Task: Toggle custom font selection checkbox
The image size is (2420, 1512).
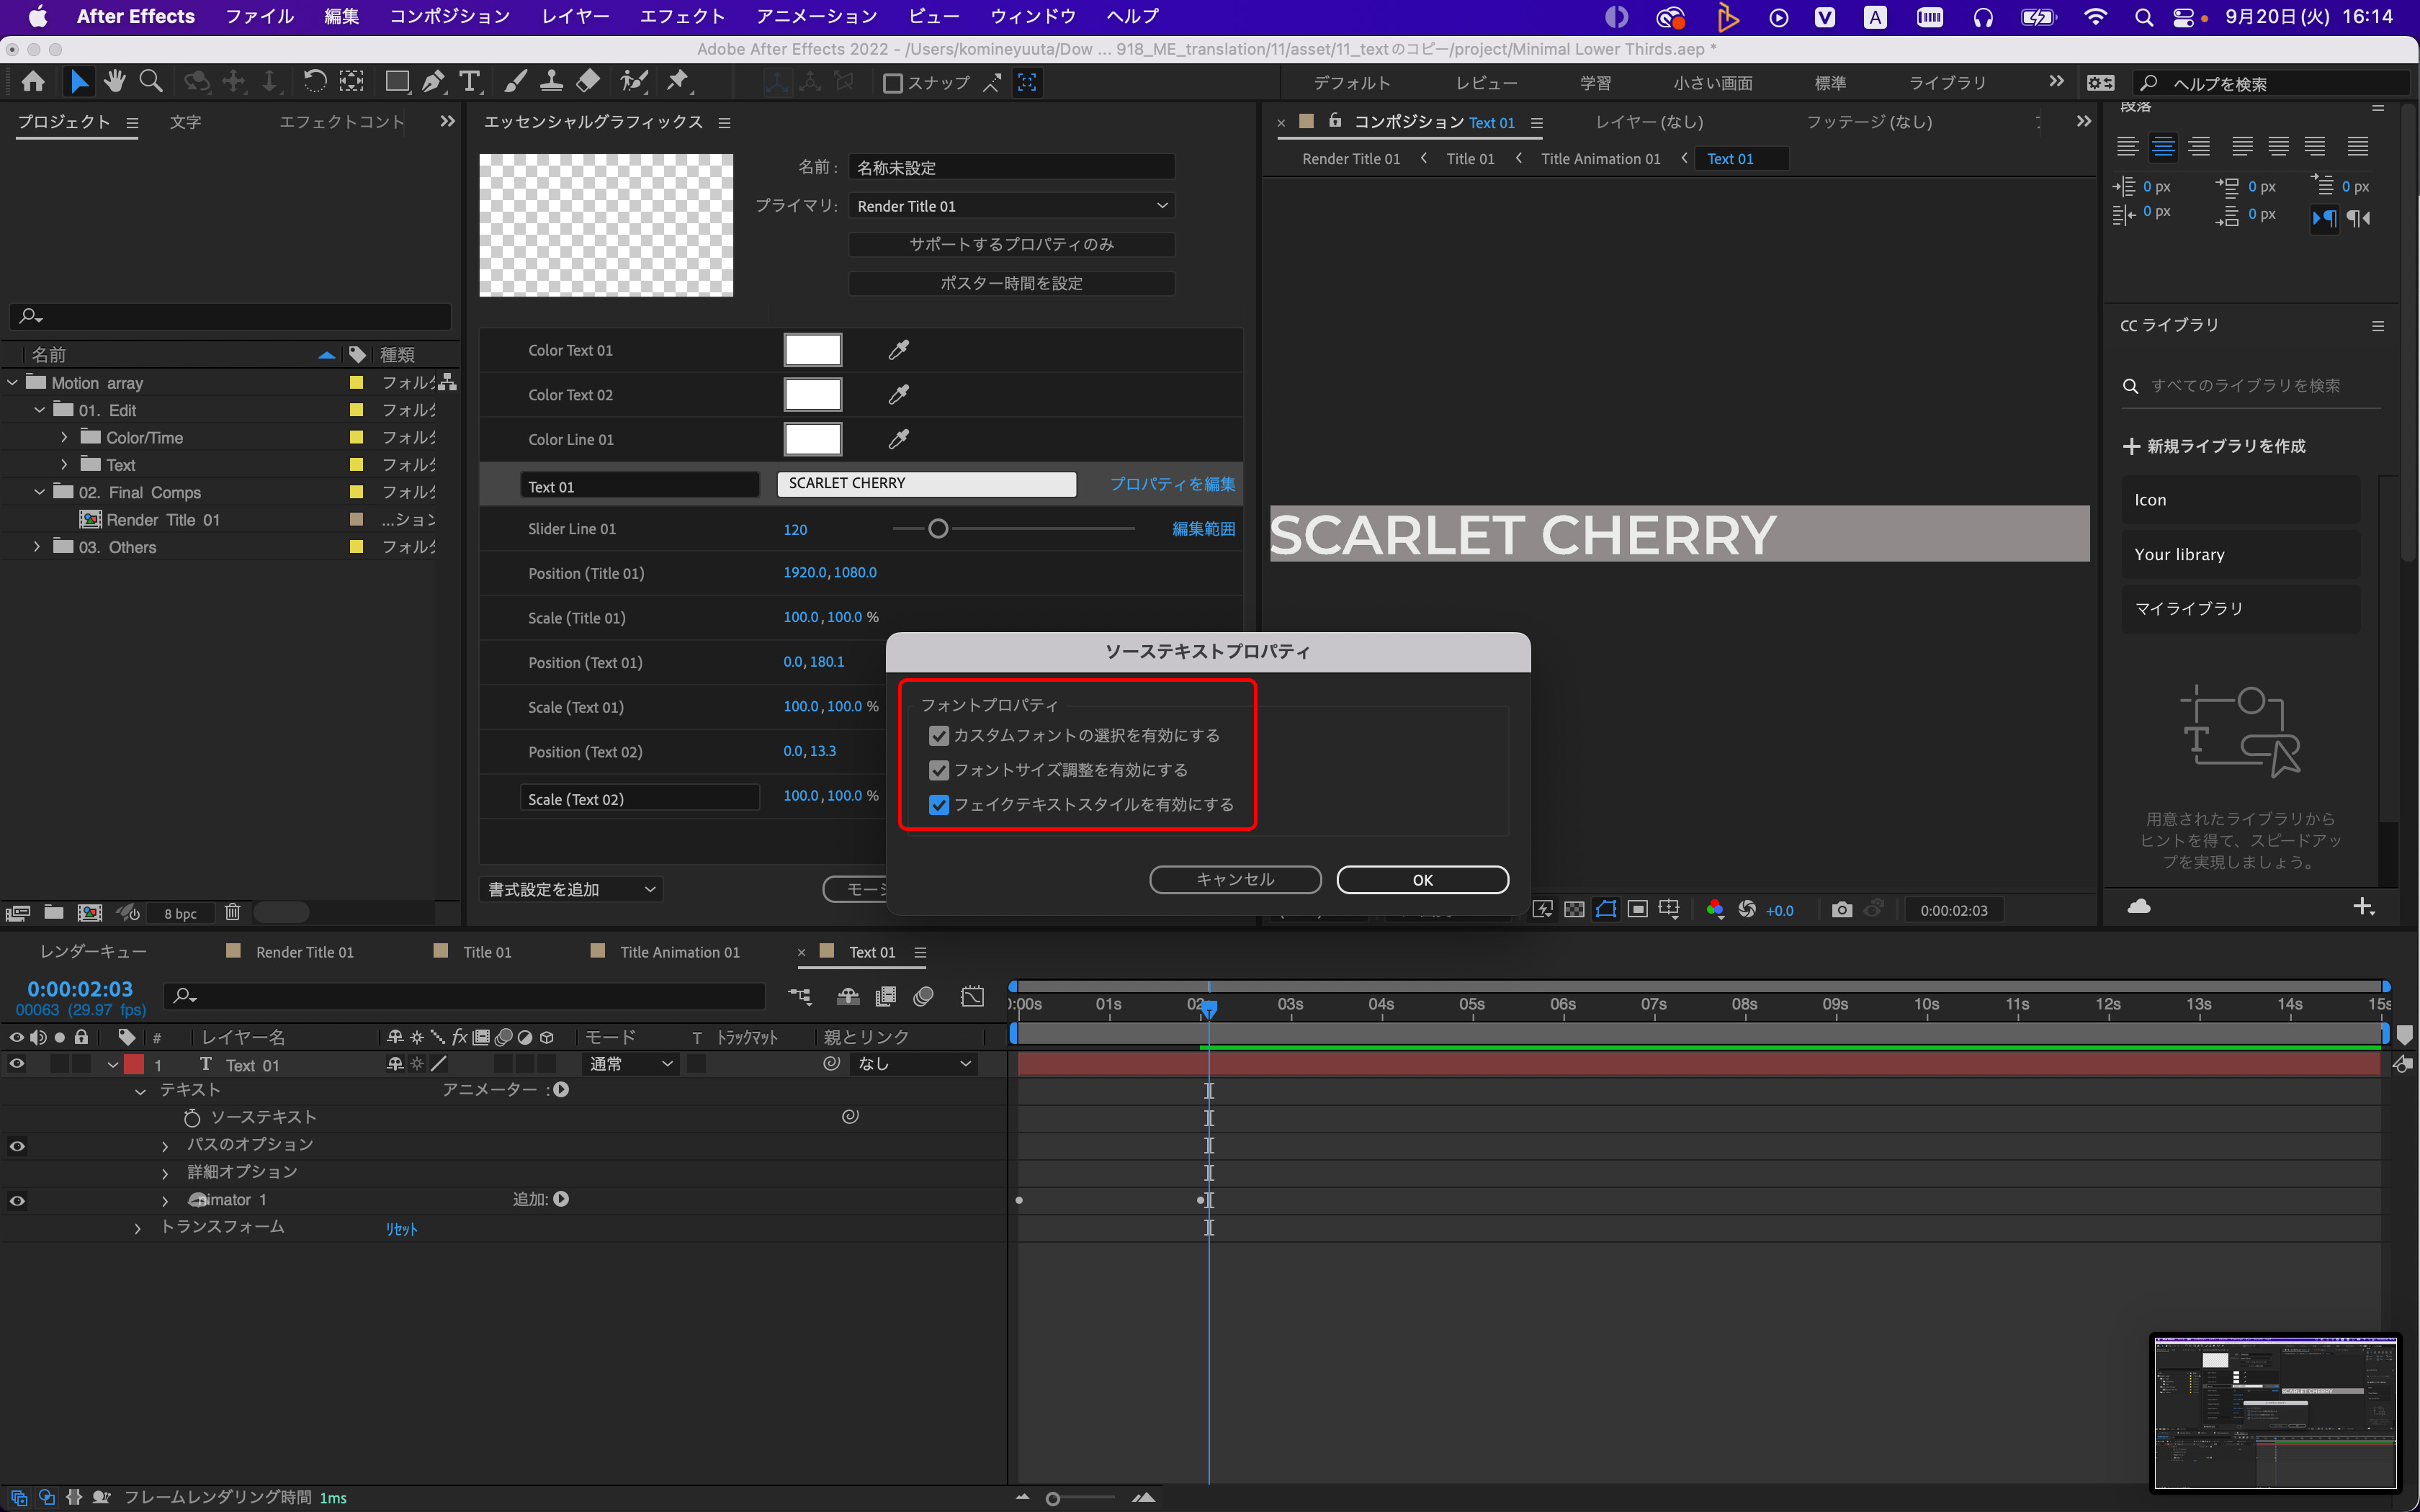Action: (938, 736)
